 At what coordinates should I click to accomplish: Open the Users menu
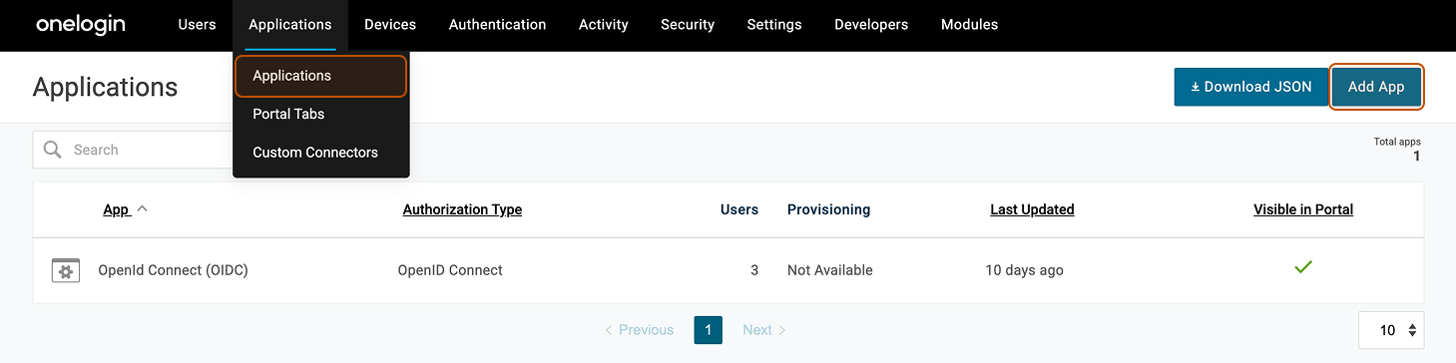click(x=197, y=24)
